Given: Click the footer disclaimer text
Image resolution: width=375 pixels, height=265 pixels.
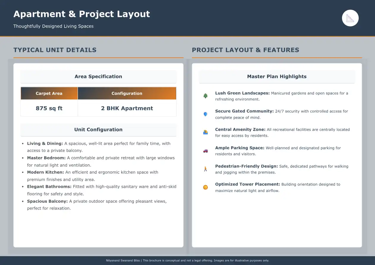Looking at the screenshot, I should pyautogui.click(x=187, y=261).
